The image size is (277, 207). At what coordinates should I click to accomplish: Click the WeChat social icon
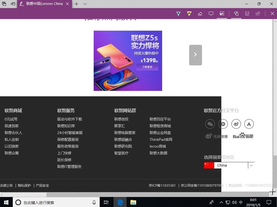(210, 124)
